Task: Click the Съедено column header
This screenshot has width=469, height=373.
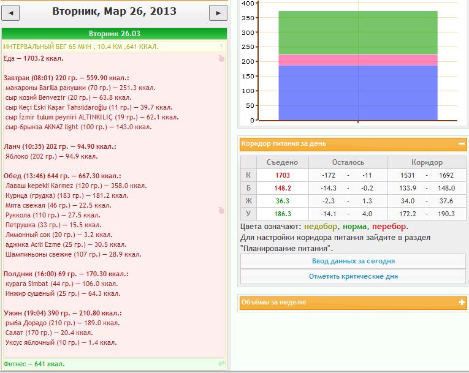Action: click(283, 162)
